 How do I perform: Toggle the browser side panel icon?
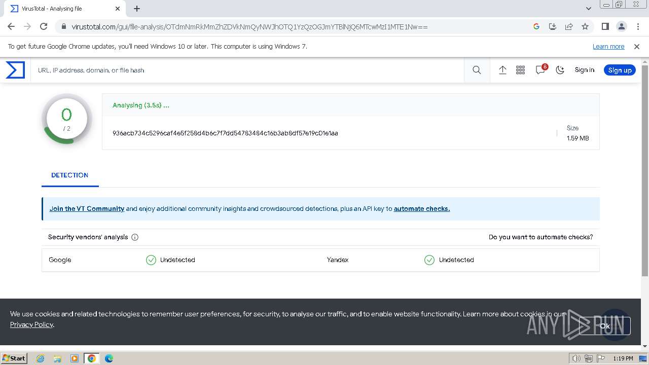coord(605,26)
